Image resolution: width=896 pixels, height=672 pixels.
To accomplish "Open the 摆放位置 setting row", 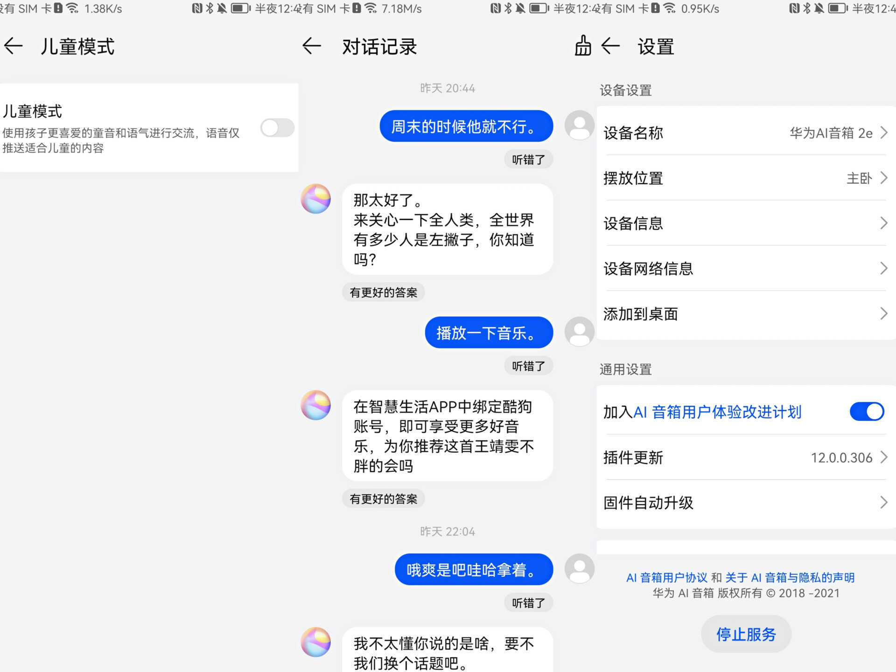I will click(746, 178).
